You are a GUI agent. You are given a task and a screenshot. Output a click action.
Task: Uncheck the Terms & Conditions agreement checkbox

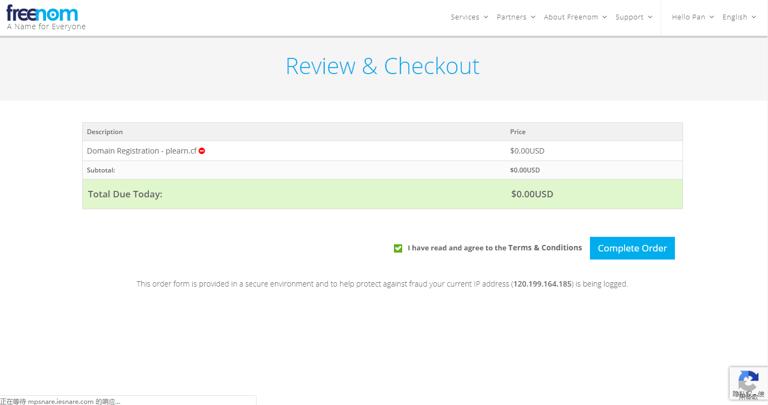pyautogui.click(x=398, y=248)
